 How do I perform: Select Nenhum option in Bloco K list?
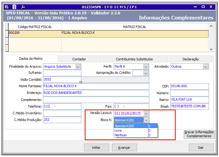coord(136,135)
